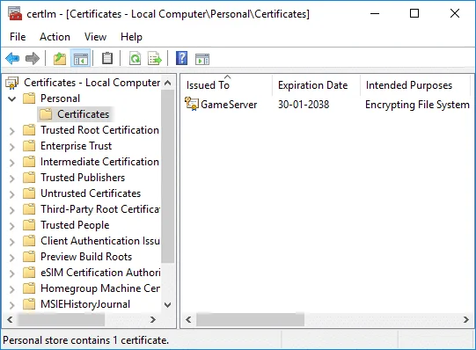Image resolution: width=476 pixels, height=350 pixels.
Task: Expand the Untrusted Certificates node
Action: (11, 194)
